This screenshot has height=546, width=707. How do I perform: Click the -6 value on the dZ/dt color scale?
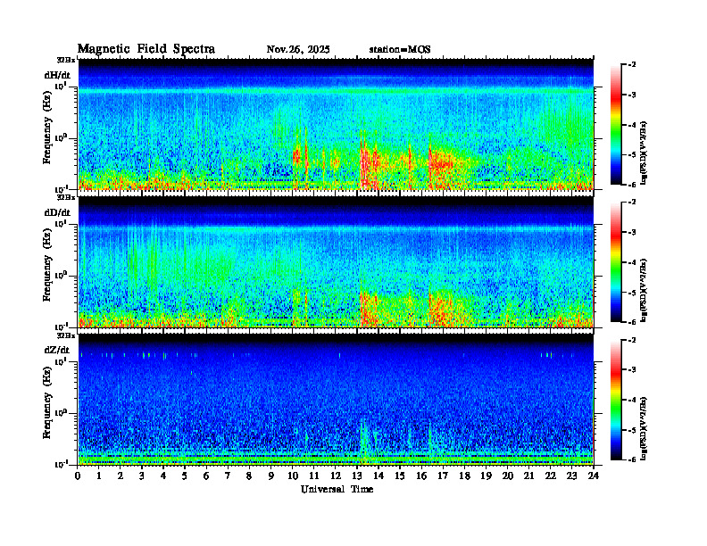click(x=632, y=459)
